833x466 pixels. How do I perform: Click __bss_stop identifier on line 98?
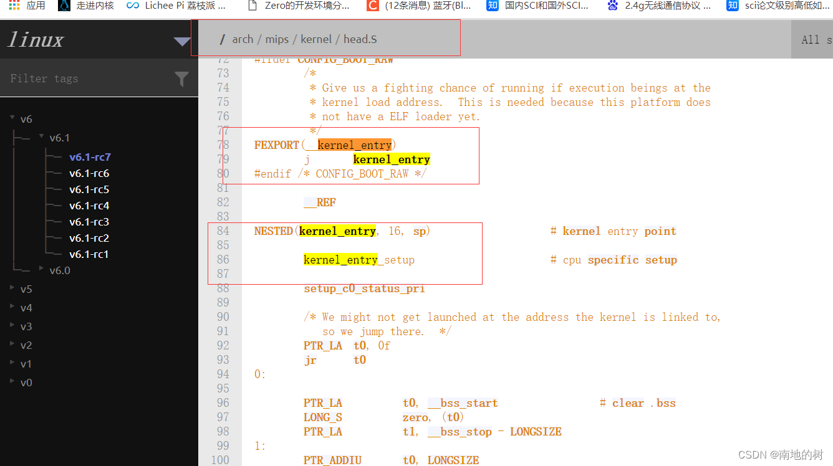(460, 432)
